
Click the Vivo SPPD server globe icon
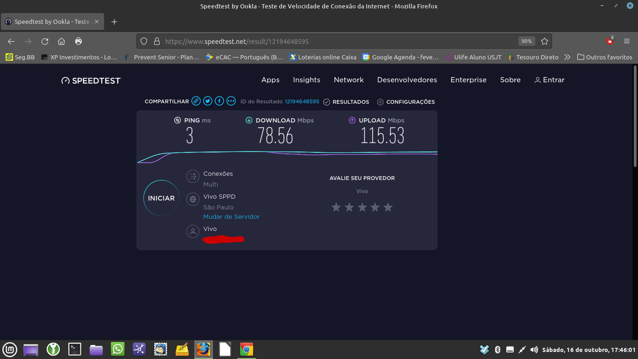(192, 199)
